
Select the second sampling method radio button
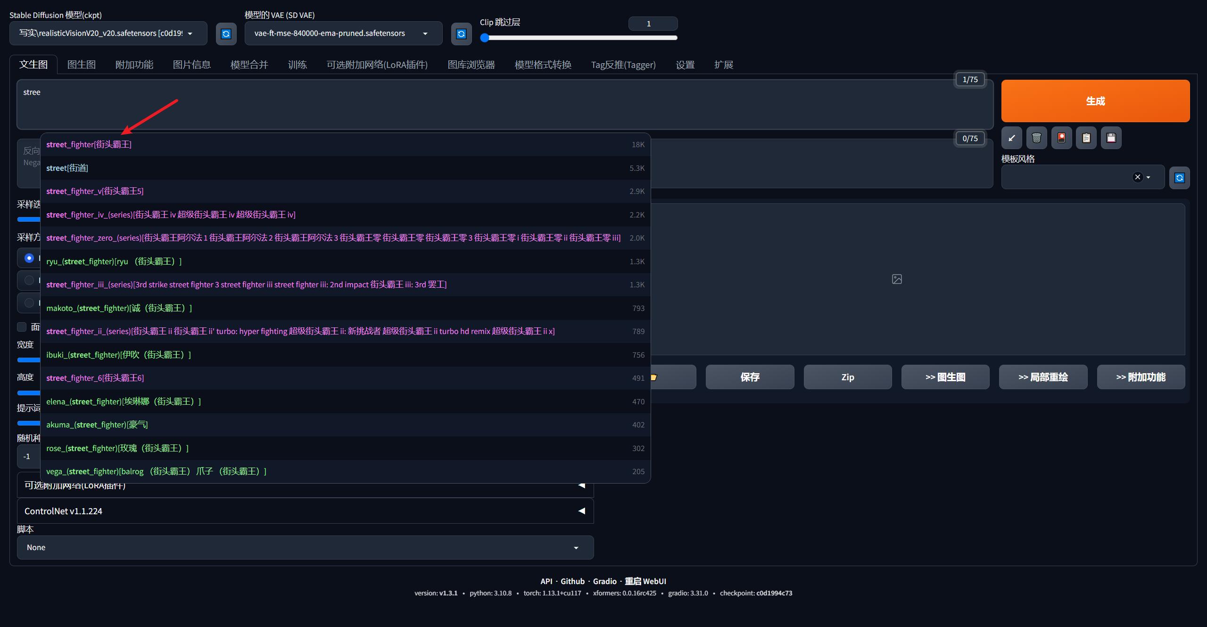tap(29, 280)
